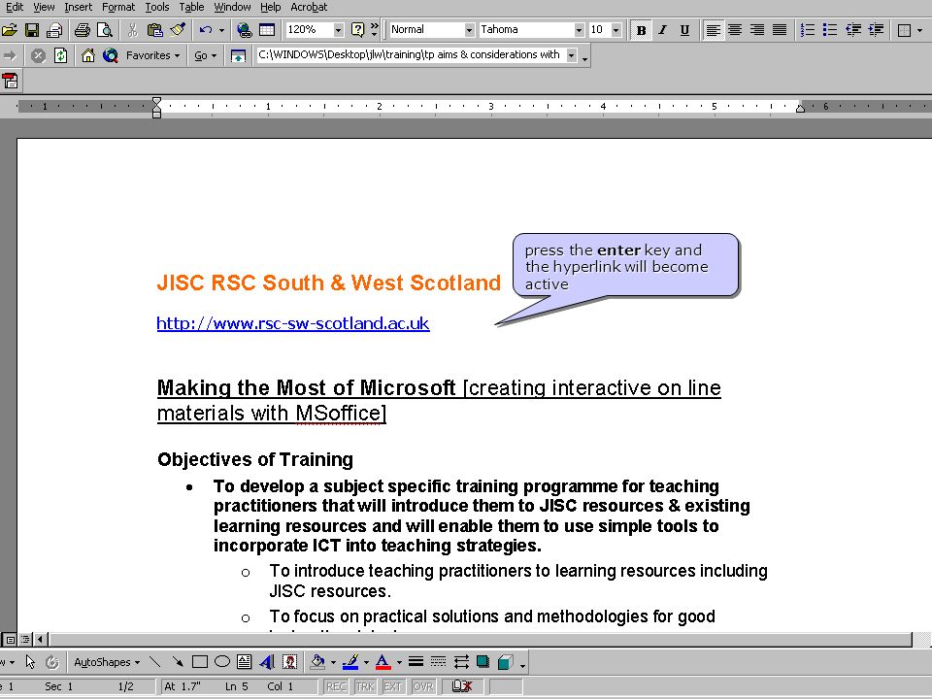
Task: Toggle Bold formatting
Action: coord(641,30)
